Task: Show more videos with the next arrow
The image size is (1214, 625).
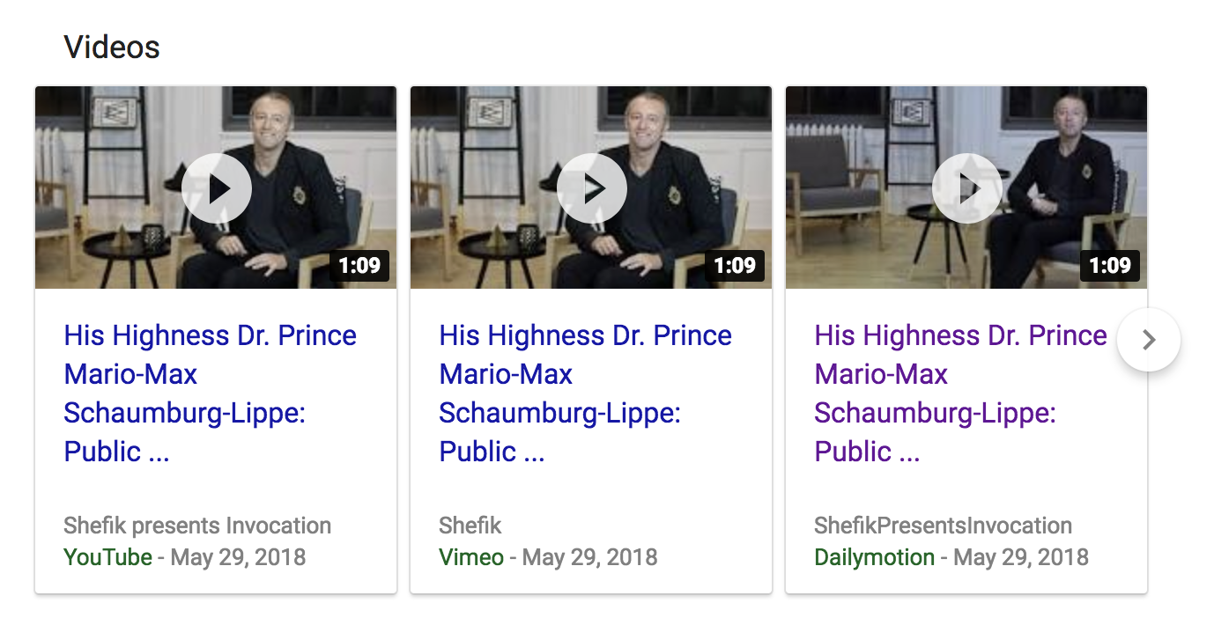Action: pos(1148,340)
